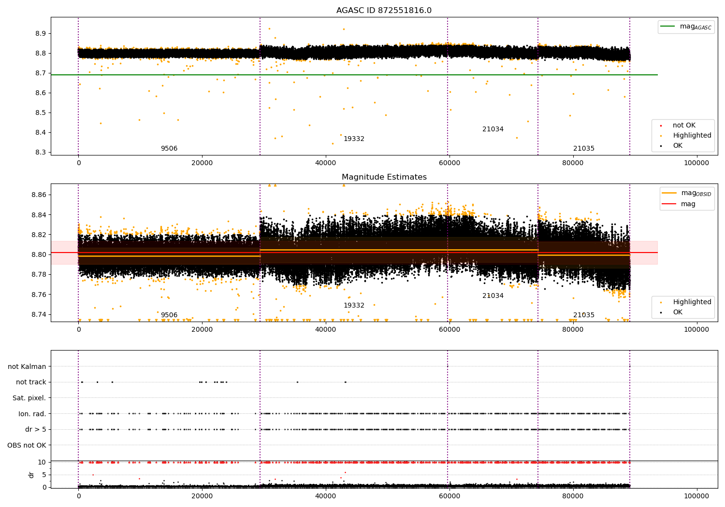Select the mag OBSID legend label
The height and width of the screenshot is (507, 725).
tap(696, 193)
